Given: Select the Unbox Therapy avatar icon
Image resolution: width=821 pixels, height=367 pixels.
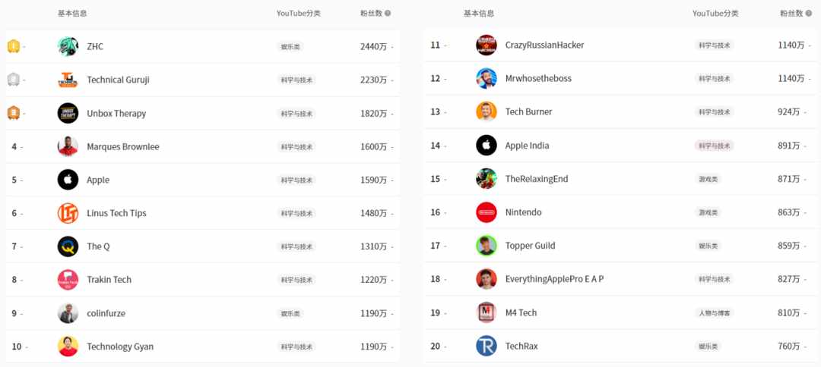Looking at the screenshot, I should (x=68, y=113).
